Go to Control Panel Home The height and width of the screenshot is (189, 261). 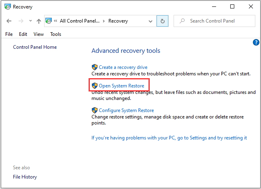pyautogui.click(x=35, y=47)
